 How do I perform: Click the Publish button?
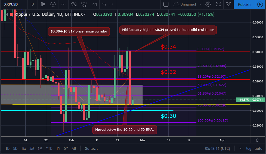point(244,4)
